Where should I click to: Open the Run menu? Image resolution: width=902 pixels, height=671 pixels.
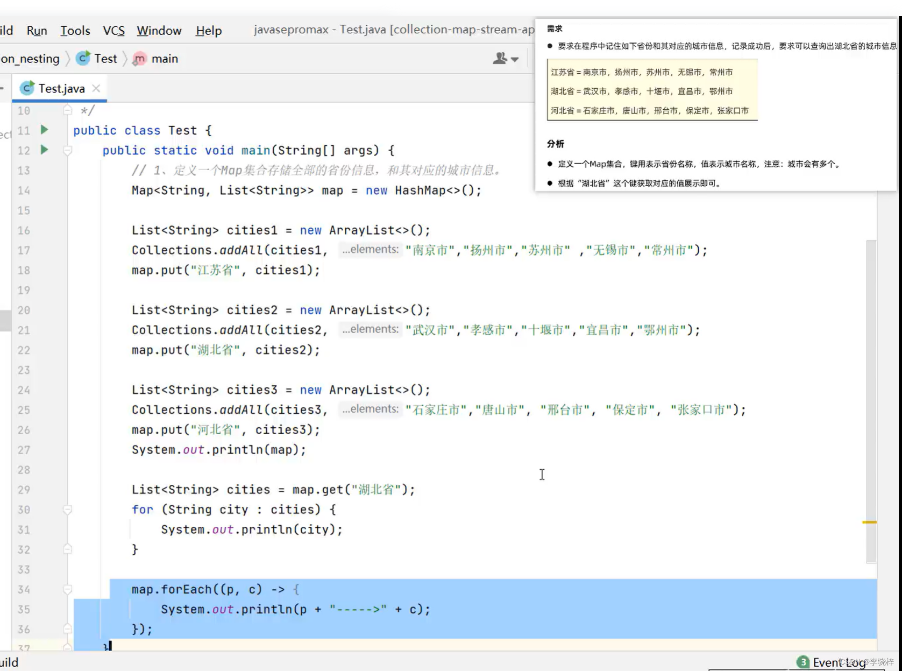click(37, 31)
